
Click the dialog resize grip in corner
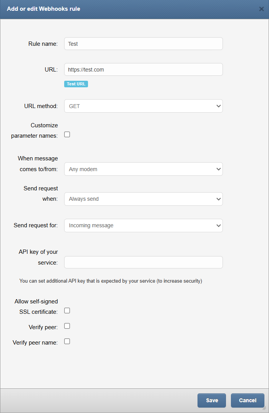pos(264,408)
